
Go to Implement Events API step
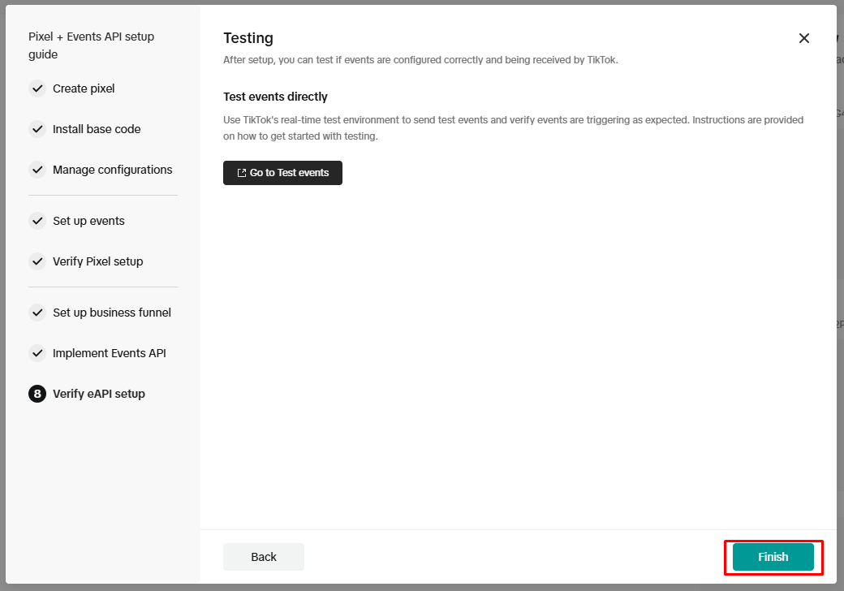(109, 353)
